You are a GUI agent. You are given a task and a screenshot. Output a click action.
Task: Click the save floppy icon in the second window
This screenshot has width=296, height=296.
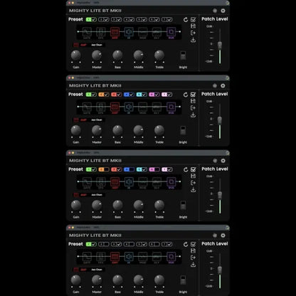point(194,101)
